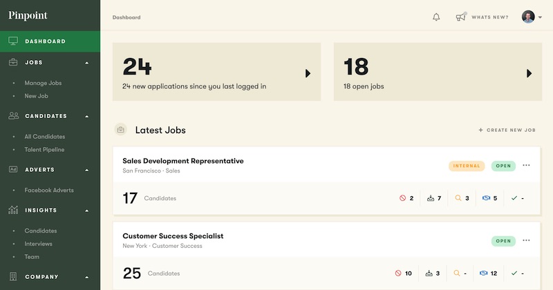Click the Insights chart icon
This screenshot has height=290, width=553.
(13, 210)
